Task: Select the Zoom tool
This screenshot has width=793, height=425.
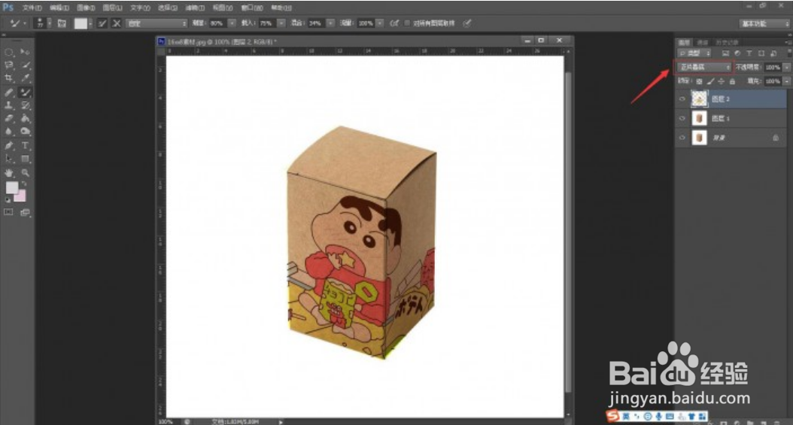Action: (x=25, y=173)
